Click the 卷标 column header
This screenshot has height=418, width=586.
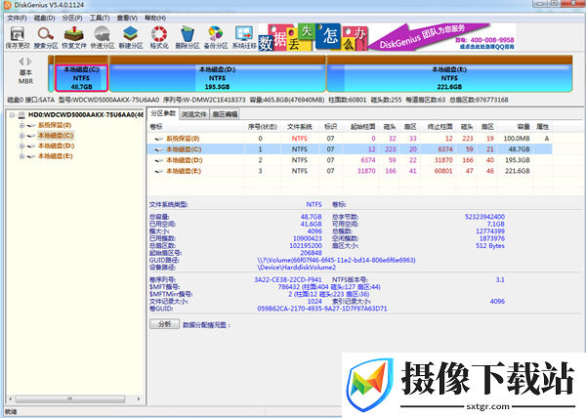point(196,127)
